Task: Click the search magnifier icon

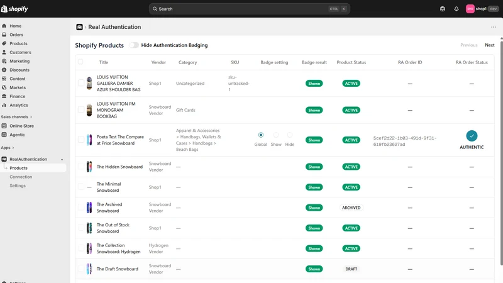Action: pyautogui.click(x=155, y=9)
